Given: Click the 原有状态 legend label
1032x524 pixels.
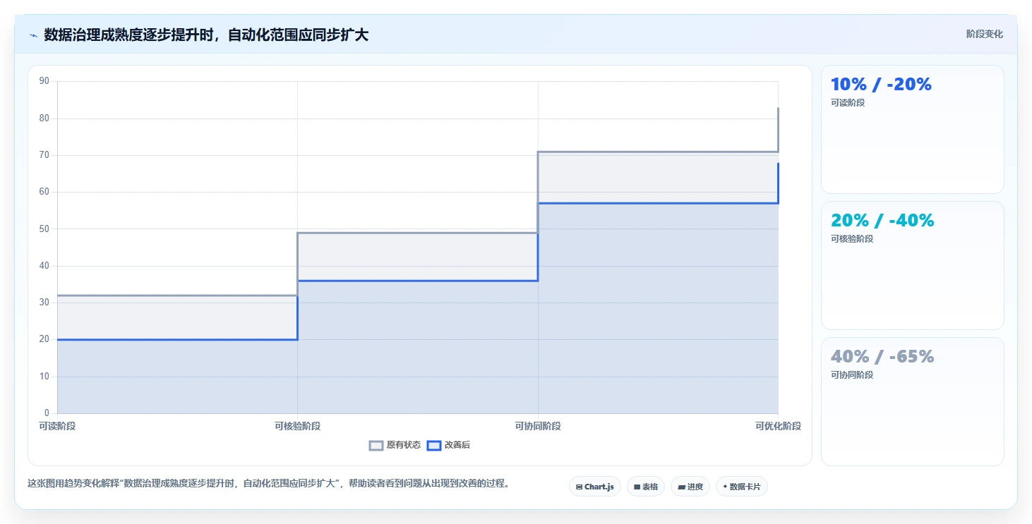Looking at the screenshot, I should click(x=404, y=445).
